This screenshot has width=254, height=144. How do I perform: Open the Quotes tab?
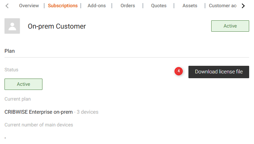coord(159,6)
